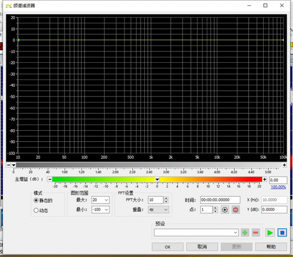Click the 点 point number field
This screenshot has height=257, width=293.
click(206, 210)
